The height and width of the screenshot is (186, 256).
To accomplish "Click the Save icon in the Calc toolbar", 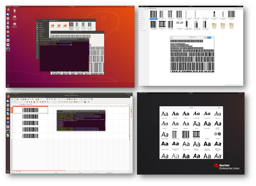I will point(18,99).
